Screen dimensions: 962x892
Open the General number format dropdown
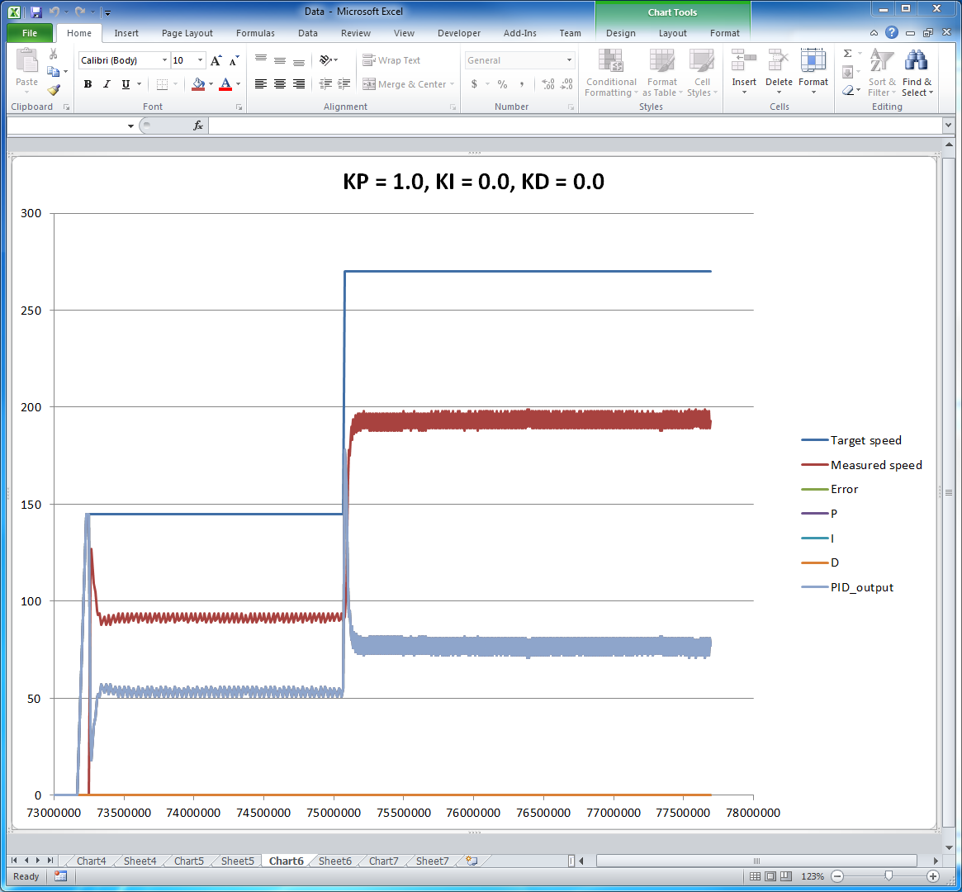(569, 60)
